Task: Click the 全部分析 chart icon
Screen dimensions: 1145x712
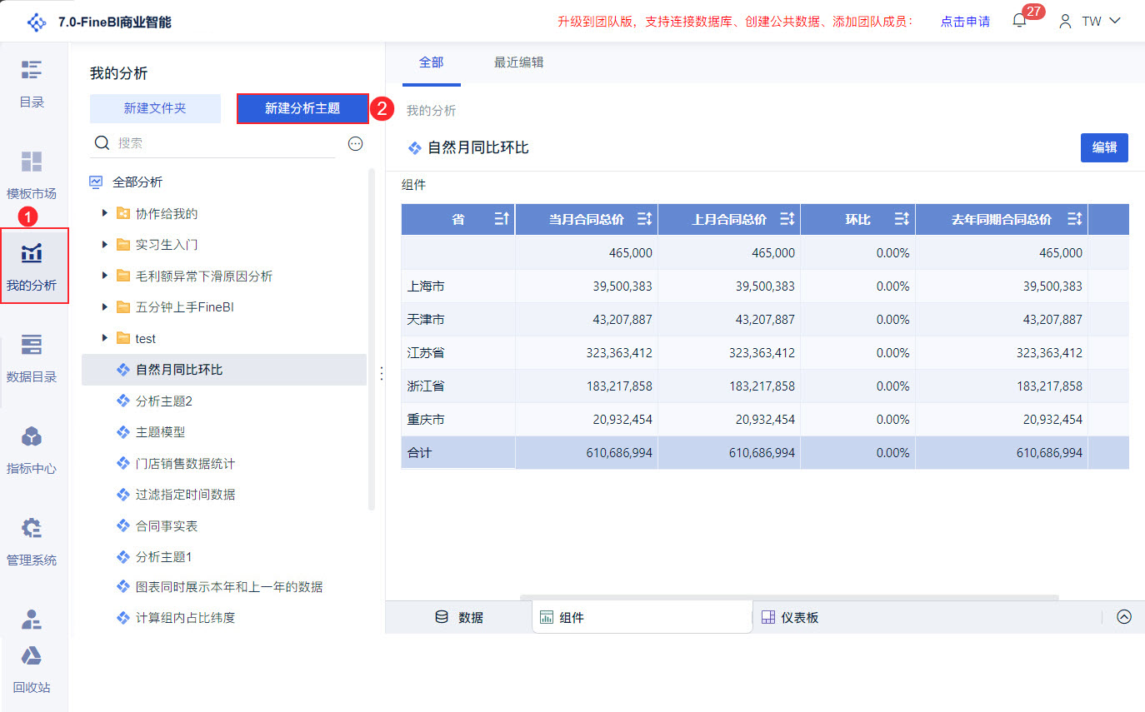Action: click(x=97, y=182)
